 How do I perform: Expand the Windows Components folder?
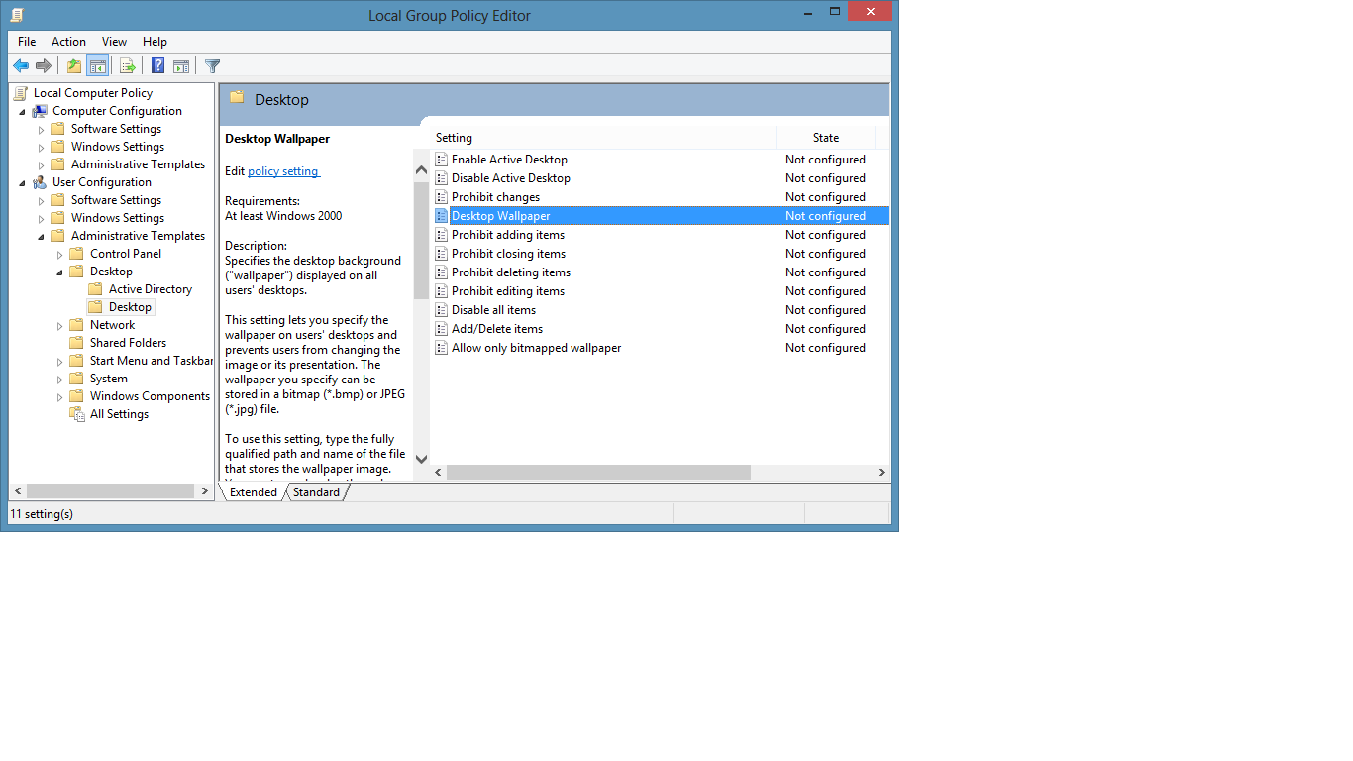coord(60,396)
